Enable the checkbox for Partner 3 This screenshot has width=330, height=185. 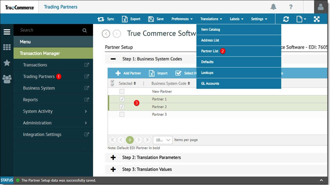pos(122,114)
